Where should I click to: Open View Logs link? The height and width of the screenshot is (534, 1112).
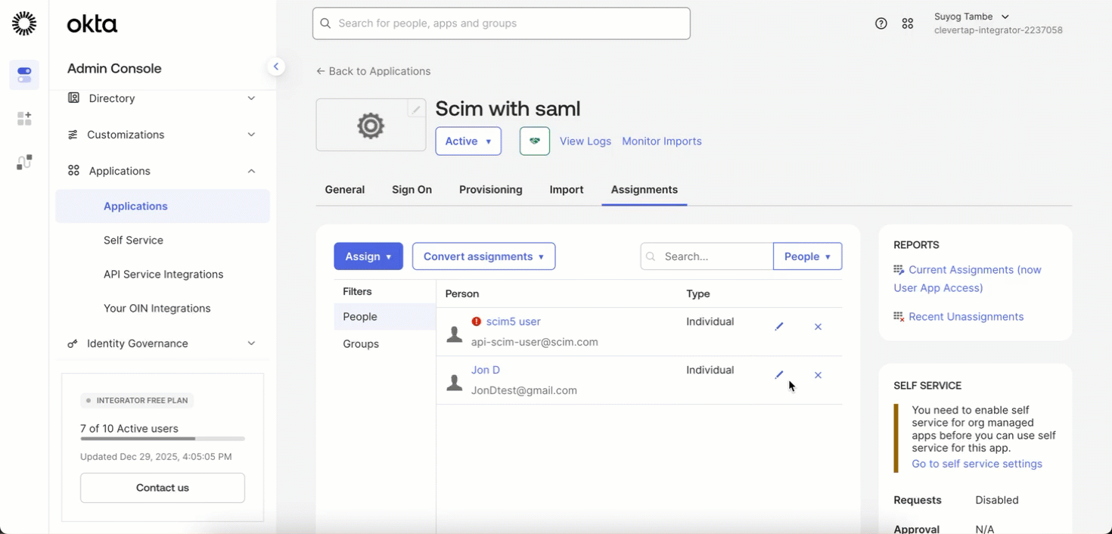point(586,141)
